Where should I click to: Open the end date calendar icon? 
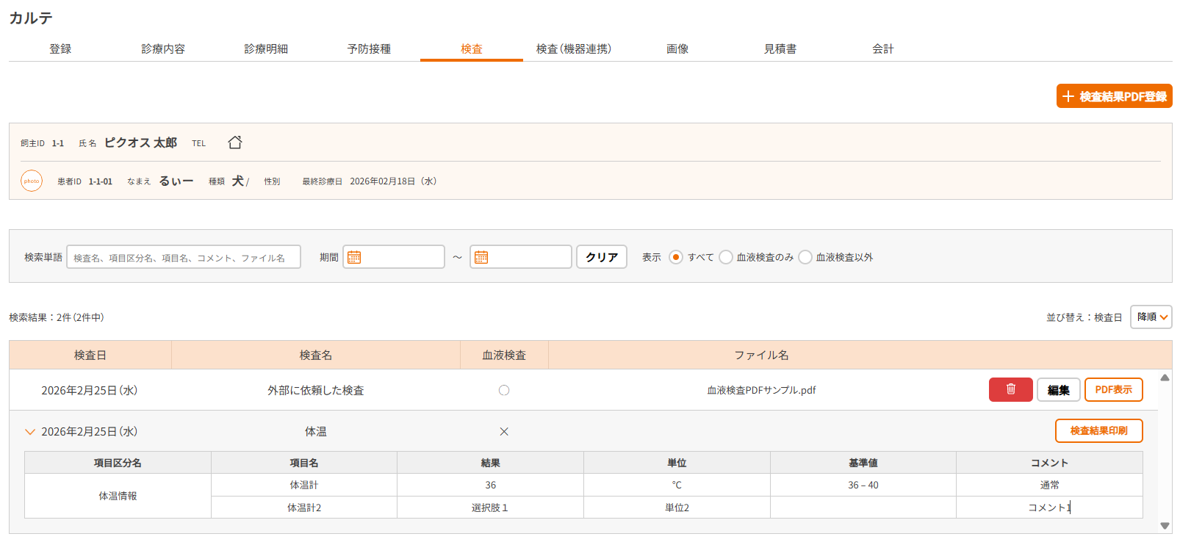click(481, 257)
